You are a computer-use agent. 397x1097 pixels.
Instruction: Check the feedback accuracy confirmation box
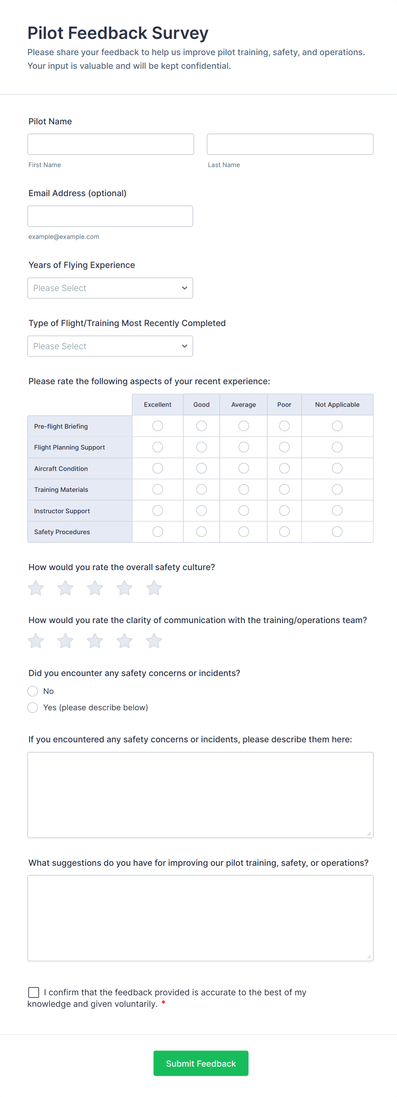pos(34,992)
